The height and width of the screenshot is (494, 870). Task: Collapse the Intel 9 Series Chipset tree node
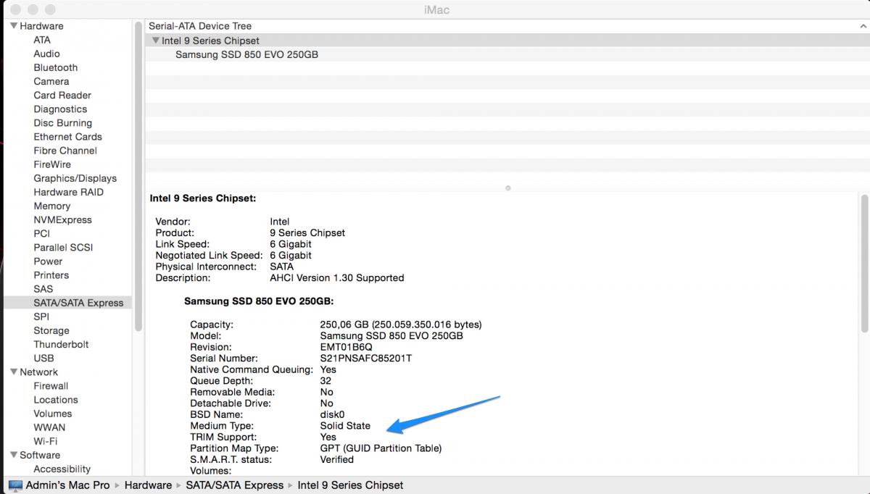click(155, 41)
